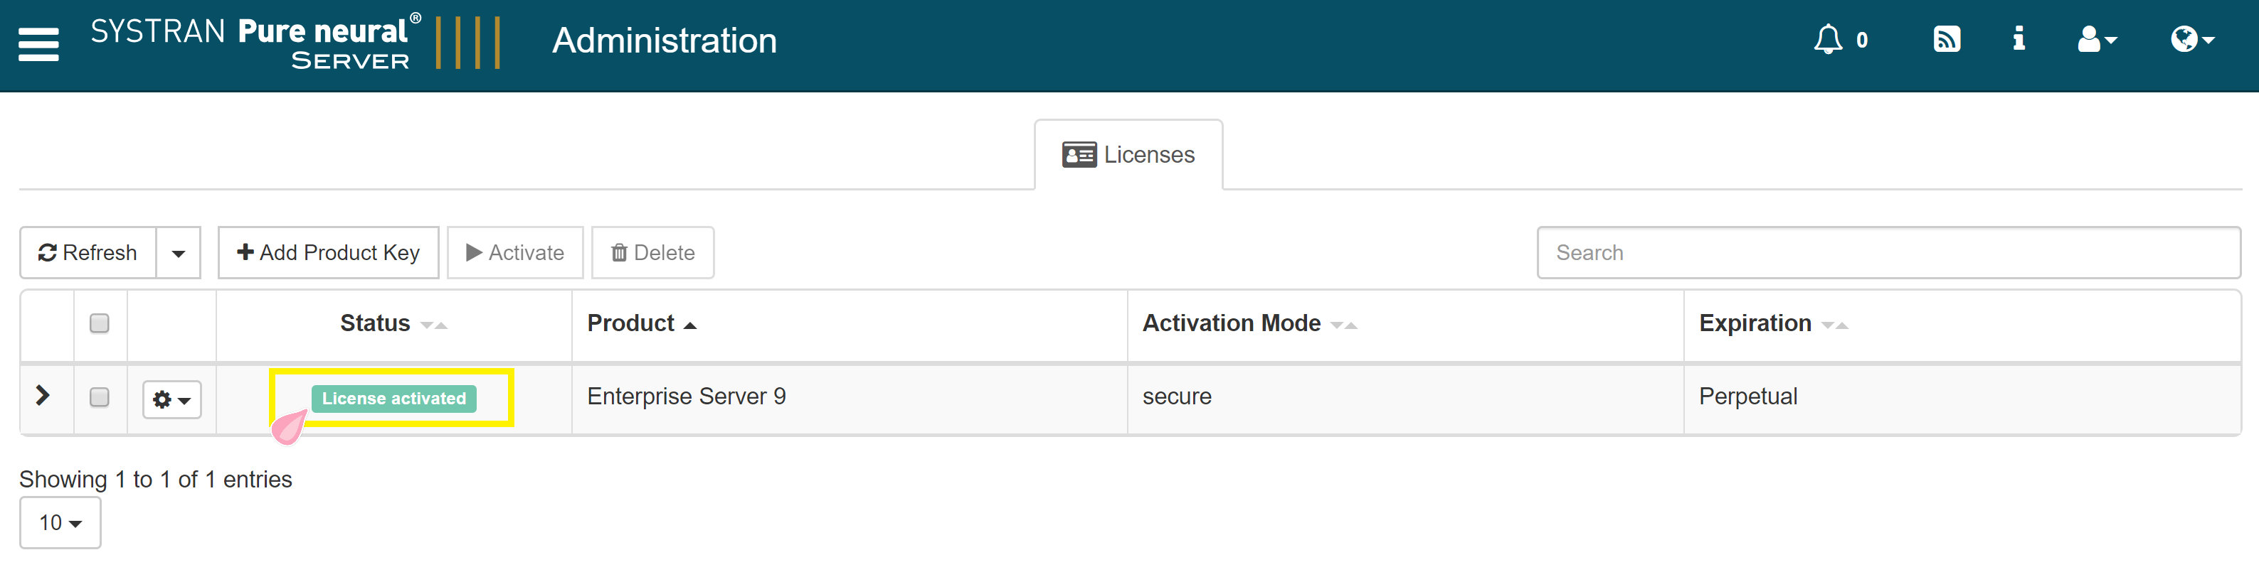Click the Refresh button
The image size is (2259, 572).
pos(88,253)
